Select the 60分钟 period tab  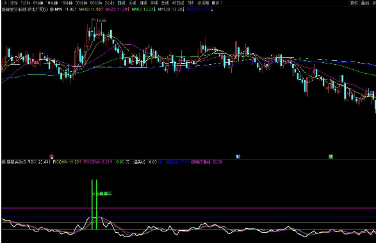click(x=96, y=3)
